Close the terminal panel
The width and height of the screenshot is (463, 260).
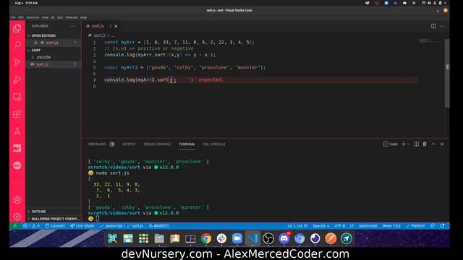click(x=442, y=144)
